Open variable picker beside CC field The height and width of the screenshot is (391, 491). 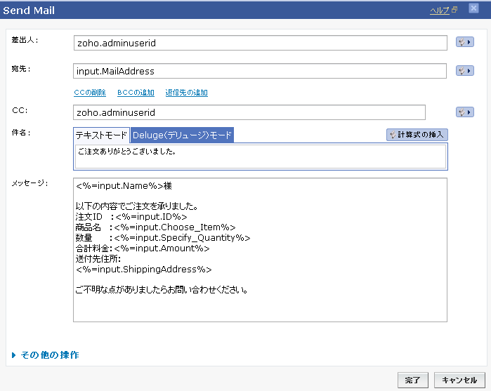(x=465, y=112)
